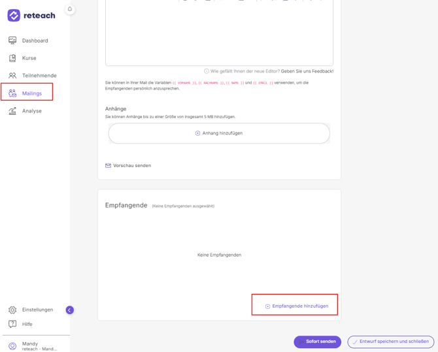Viewport: 438px width, 352px height.
Task: Open the Teilnehmende menu entry
Action: (x=39, y=76)
